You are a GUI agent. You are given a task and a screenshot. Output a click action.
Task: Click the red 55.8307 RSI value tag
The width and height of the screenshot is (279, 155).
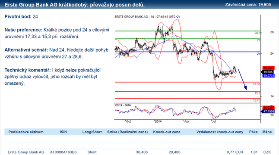(269, 108)
